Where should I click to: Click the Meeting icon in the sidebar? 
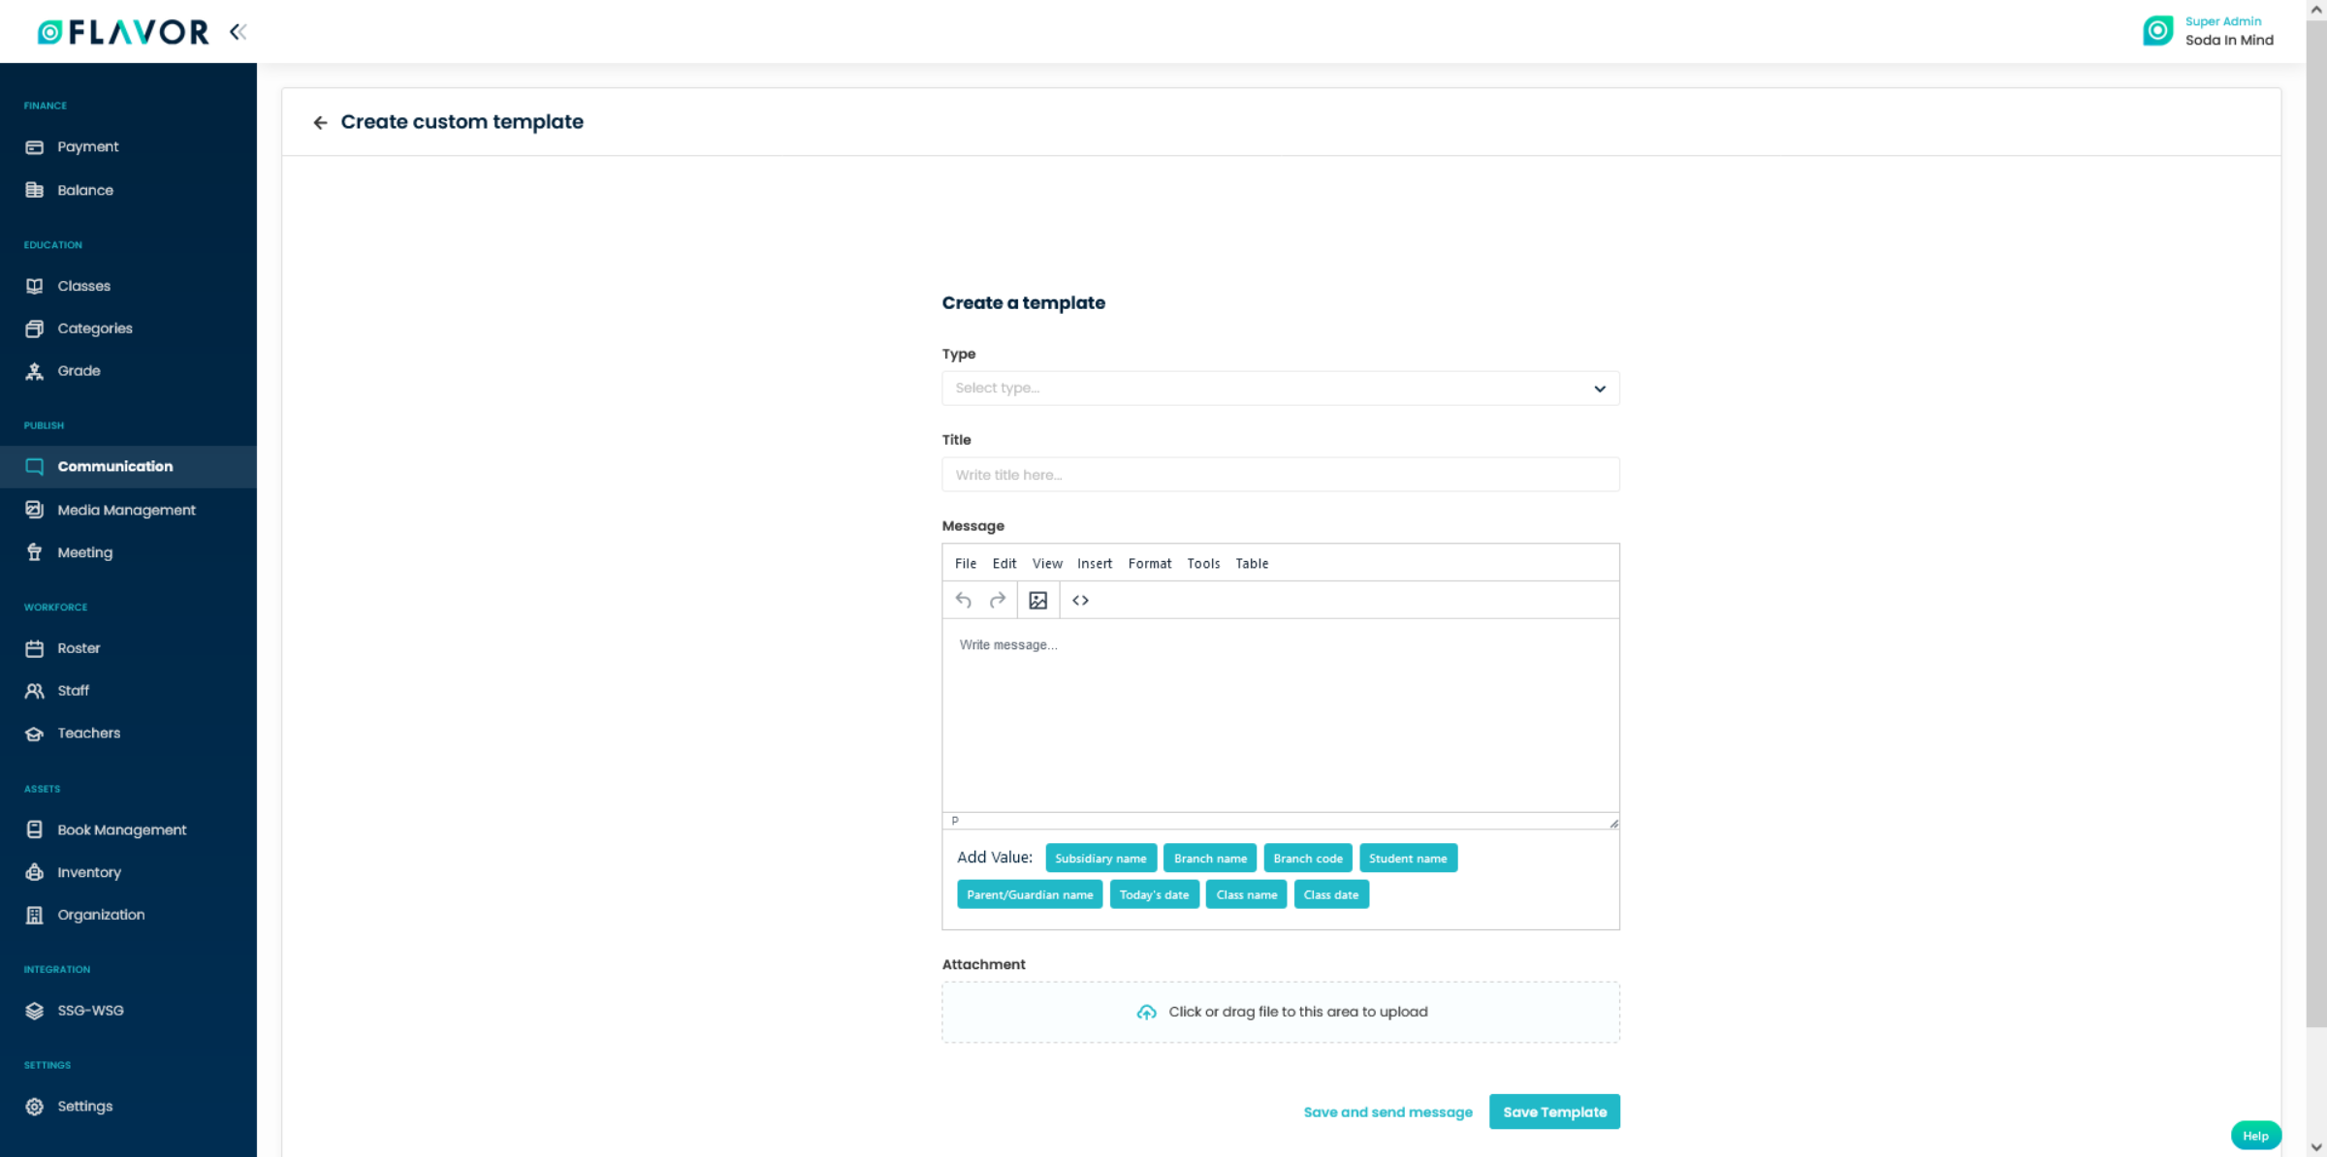[x=35, y=552]
